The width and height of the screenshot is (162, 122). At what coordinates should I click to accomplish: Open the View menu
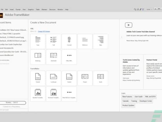(x=24, y=10)
